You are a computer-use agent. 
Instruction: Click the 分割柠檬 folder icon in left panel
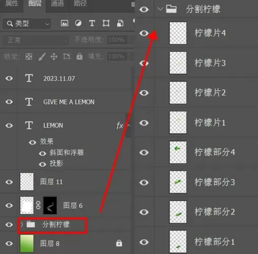click(x=31, y=225)
